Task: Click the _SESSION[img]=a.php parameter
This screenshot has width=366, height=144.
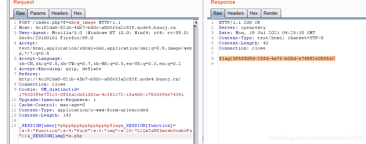Action: tap(56, 136)
